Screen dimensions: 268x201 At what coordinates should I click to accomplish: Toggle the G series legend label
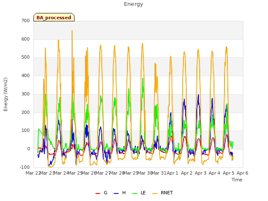106,193
